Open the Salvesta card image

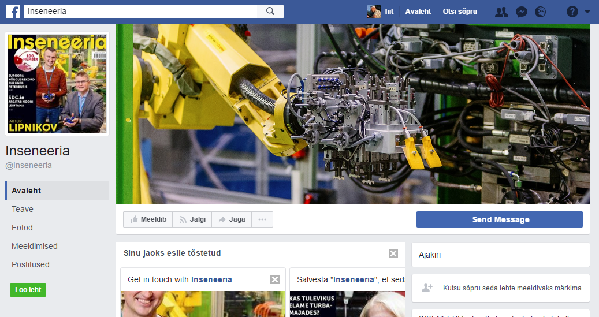click(347, 304)
